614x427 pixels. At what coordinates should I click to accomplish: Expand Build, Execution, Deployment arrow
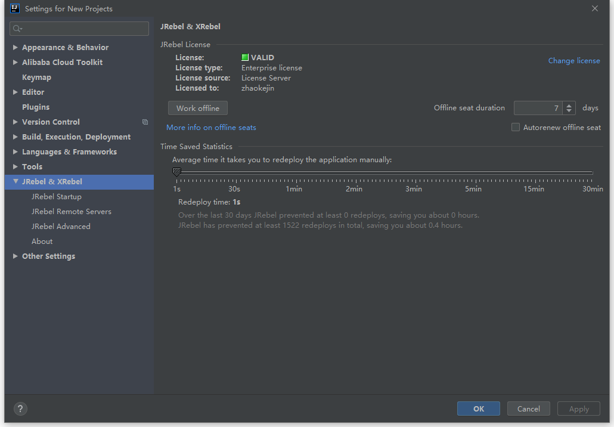[x=15, y=137]
